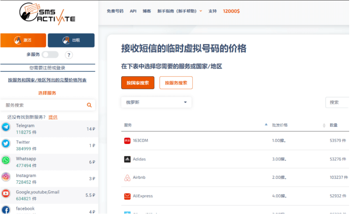
Task: Expand the 新手指南 menu
Action: [179, 11]
